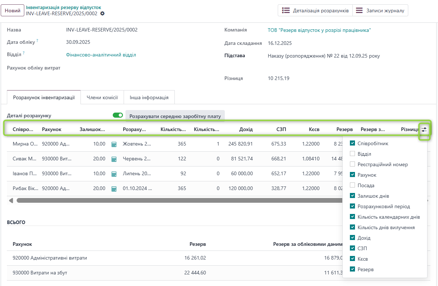The height and width of the screenshot is (286, 438).
Task: Switch to Члени комісії tab
Action: [x=102, y=97]
